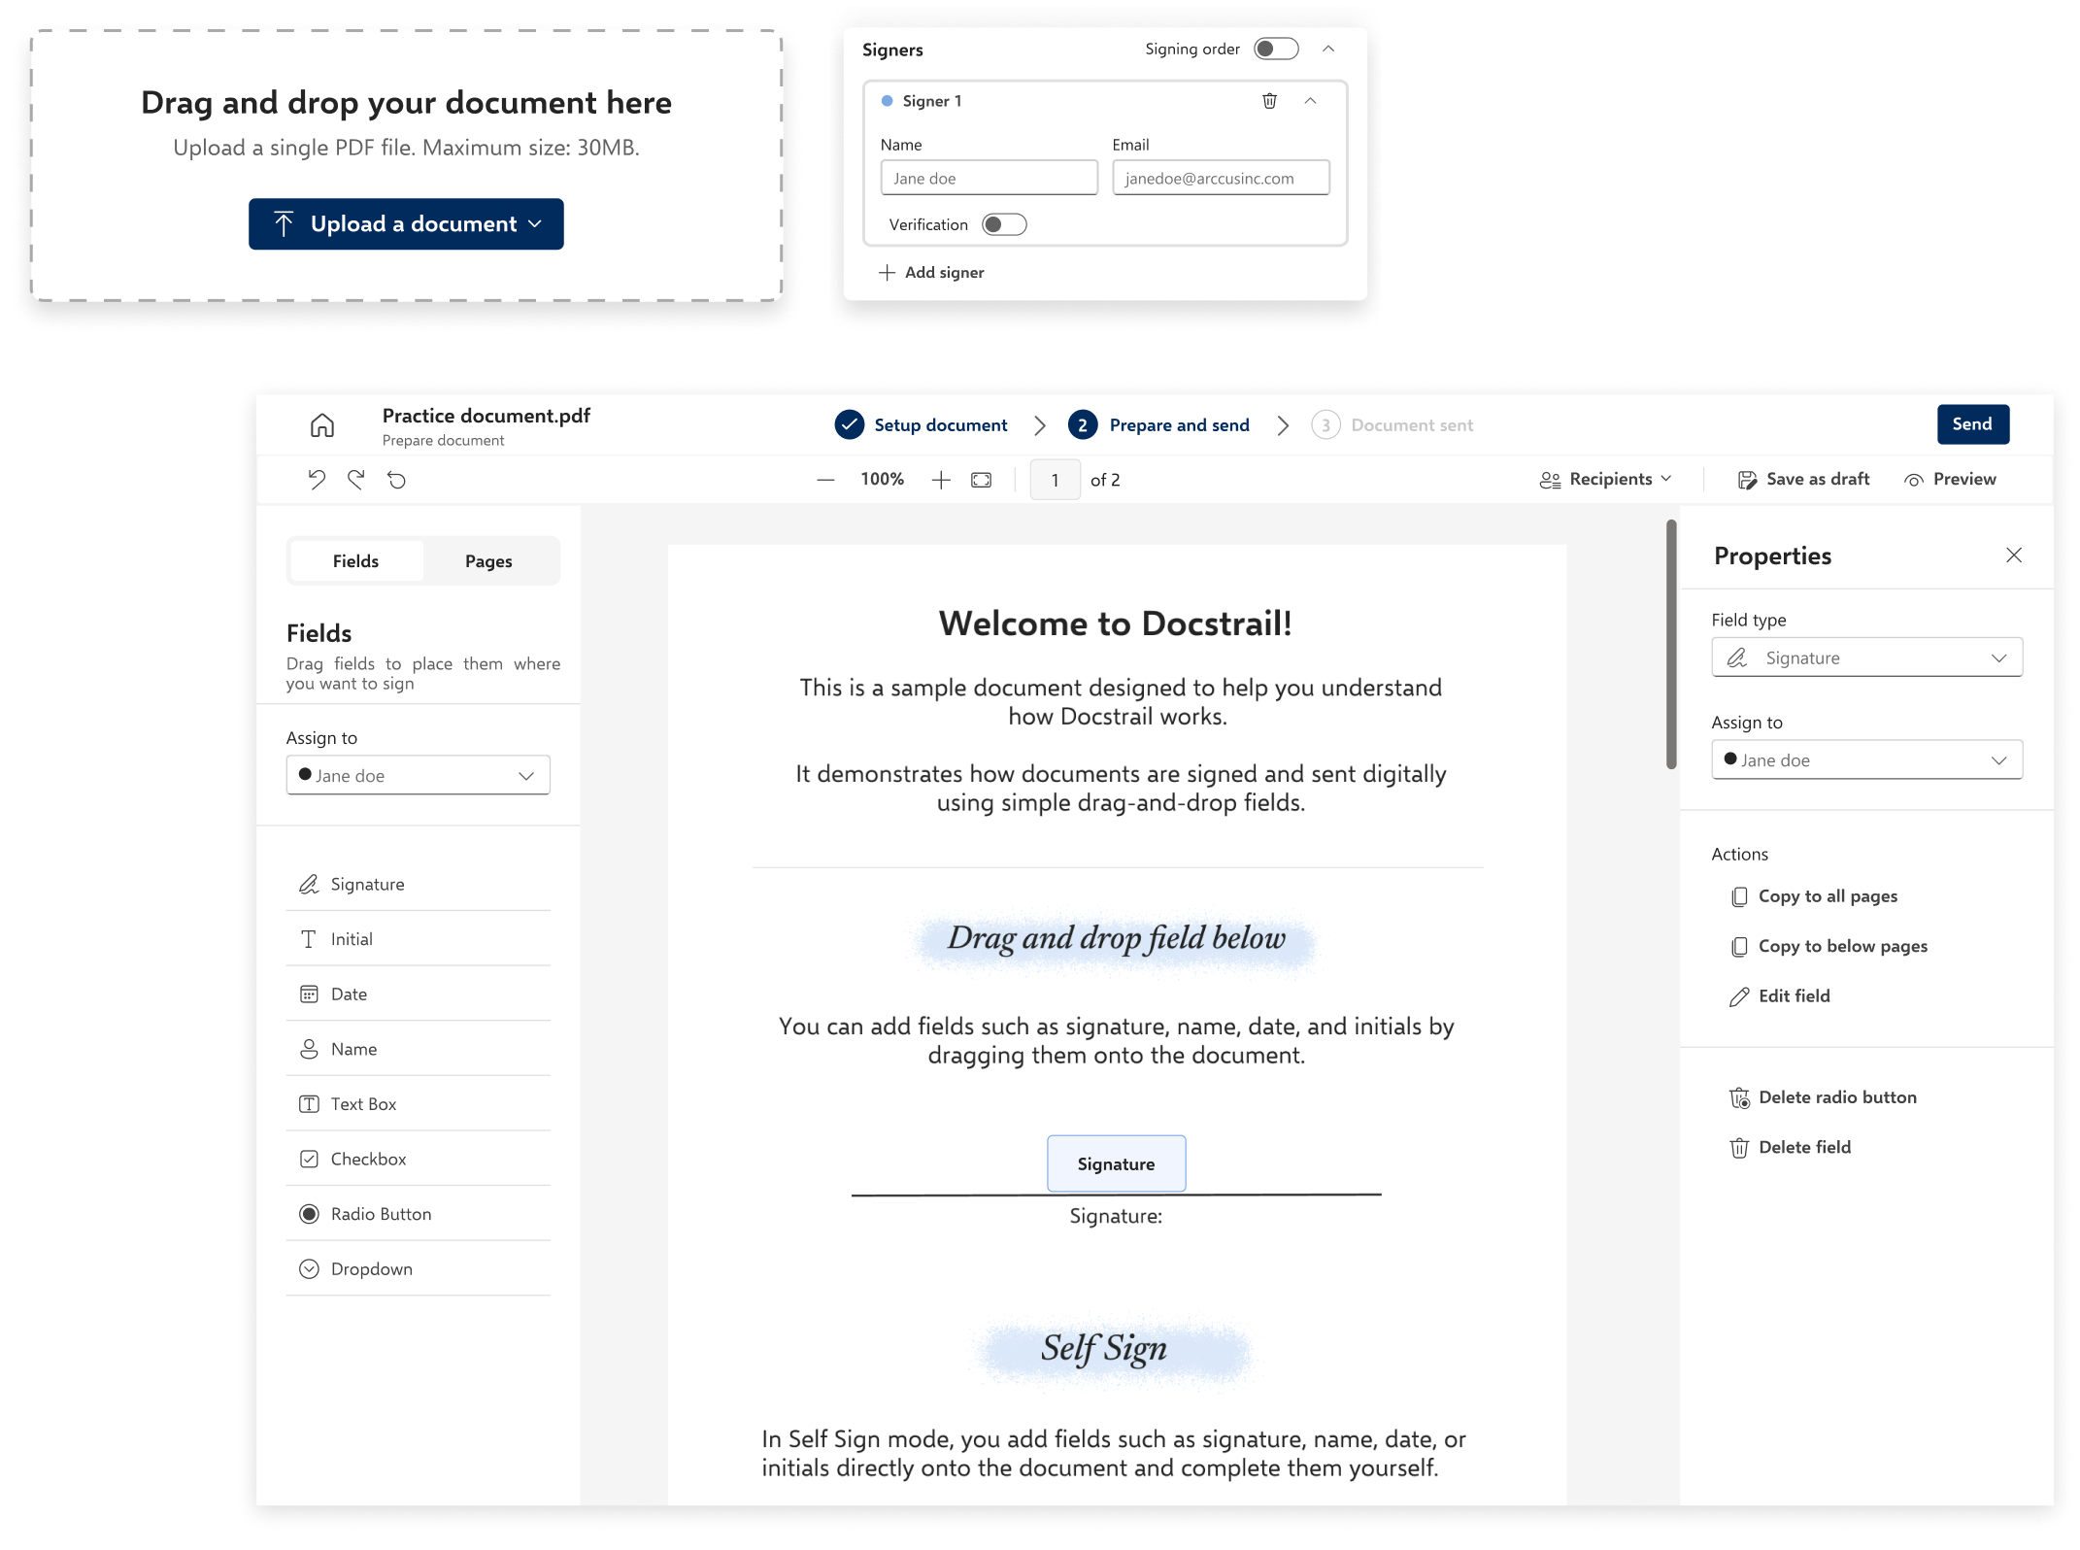This screenshot has height=1550, width=2080.
Task: Toggle the Signing order switch
Action: [1276, 49]
